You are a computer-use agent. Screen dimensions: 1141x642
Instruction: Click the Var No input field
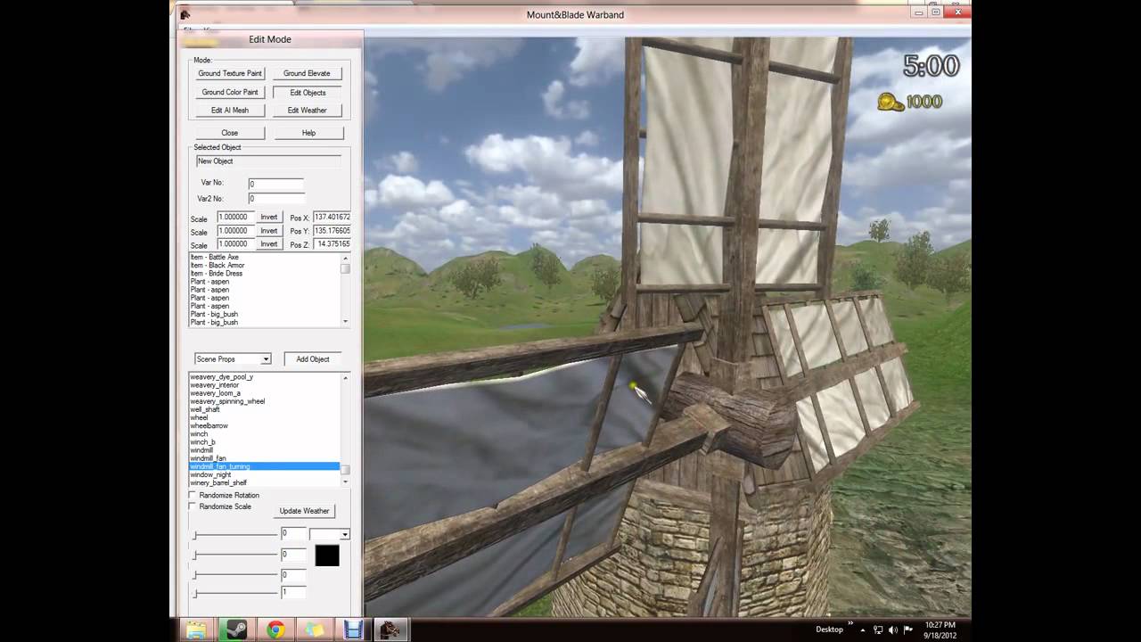point(276,184)
